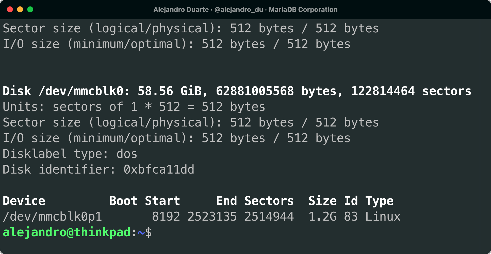Click the Linux partition type value
The height and width of the screenshot is (254, 491).
tap(383, 217)
